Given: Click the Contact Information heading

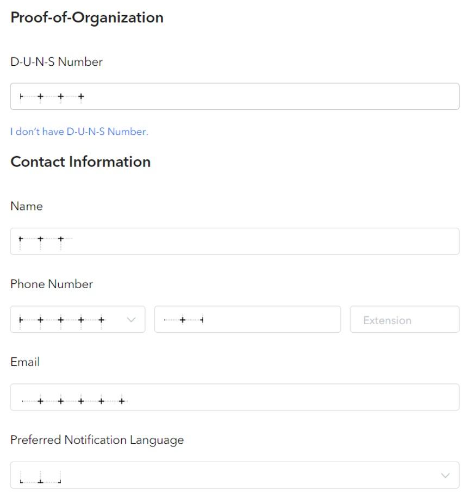Looking at the screenshot, I should pos(80,162).
